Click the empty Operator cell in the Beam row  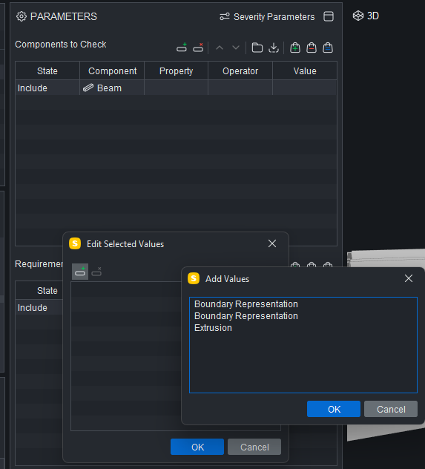pyautogui.click(x=240, y=88)
